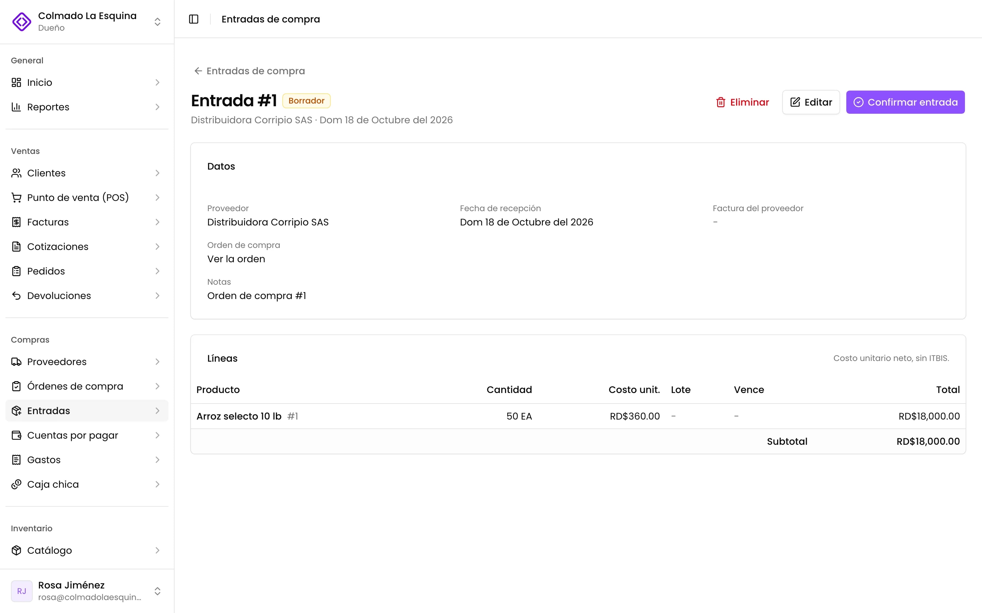The image size is (982, 613).
Task: Click Confirmar entrada button
Action: point(905,102)
